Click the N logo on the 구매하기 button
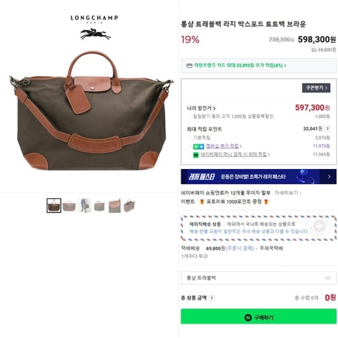 point(248,318)
